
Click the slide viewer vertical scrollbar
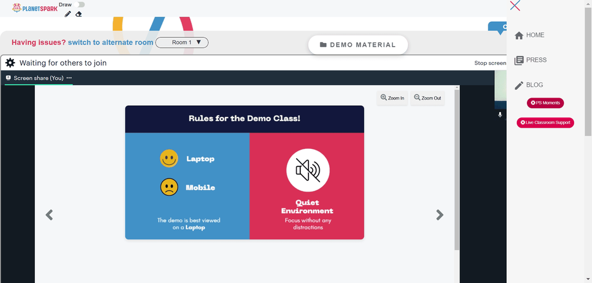coord(457,170)
